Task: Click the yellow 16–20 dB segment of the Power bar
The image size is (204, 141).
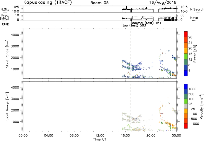Action: click(186, 51)
